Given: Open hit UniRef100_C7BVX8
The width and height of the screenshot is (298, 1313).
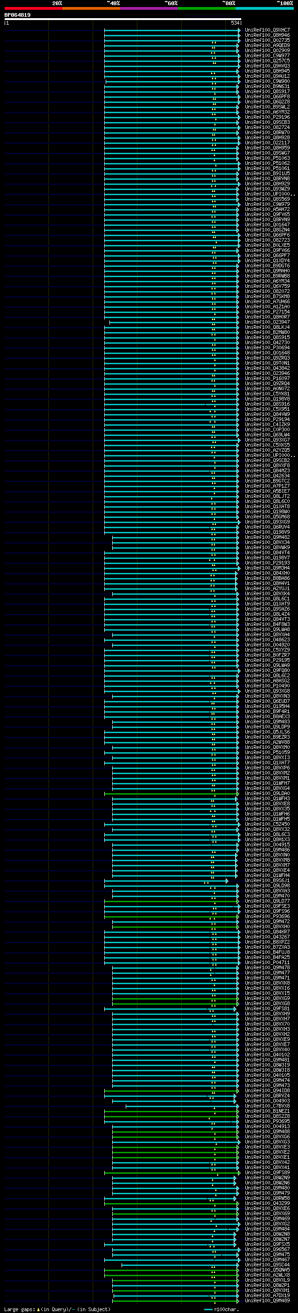Looking at the screenshot, I should pos(267,1106).
